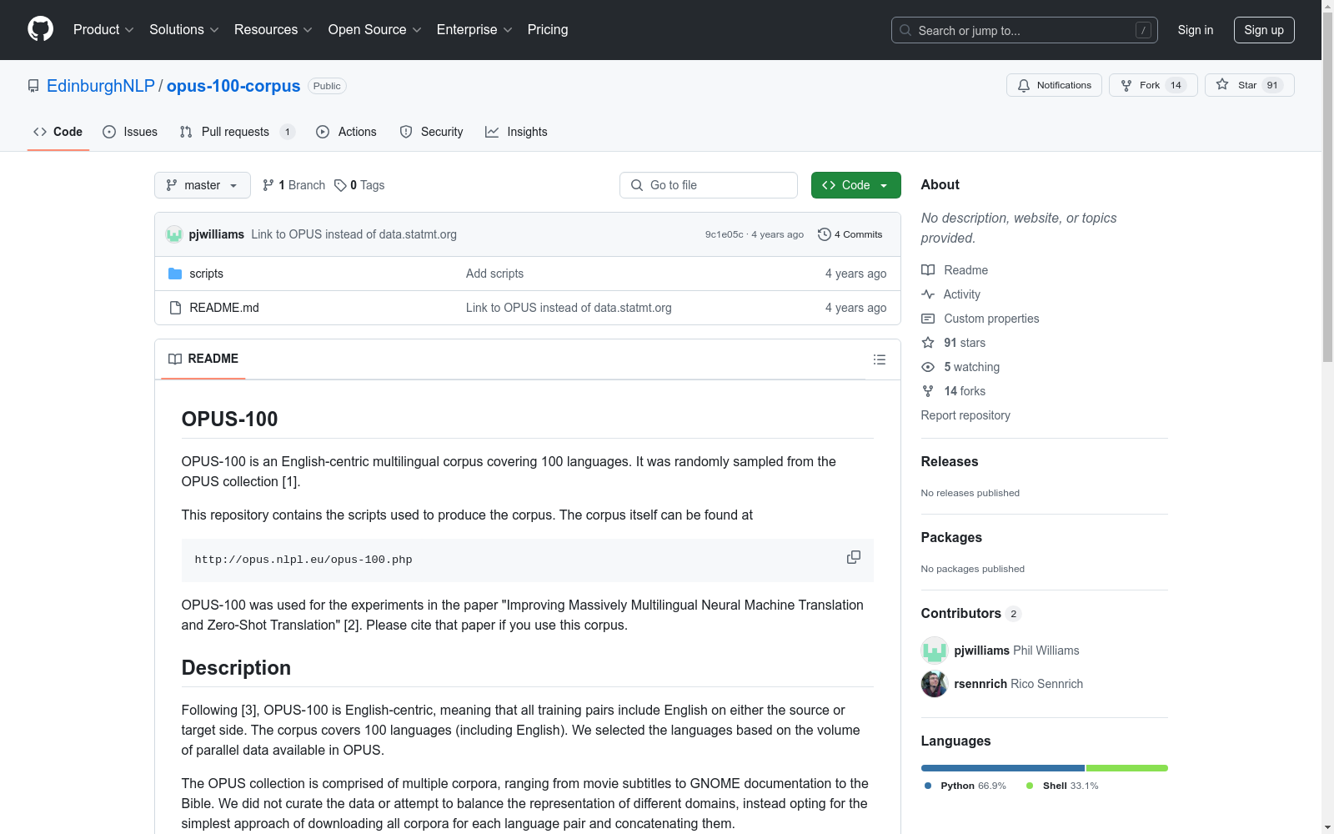Switch to the Issues tab
The height and width of the screenshot is (834, 1334).
(x=130, y=132)
